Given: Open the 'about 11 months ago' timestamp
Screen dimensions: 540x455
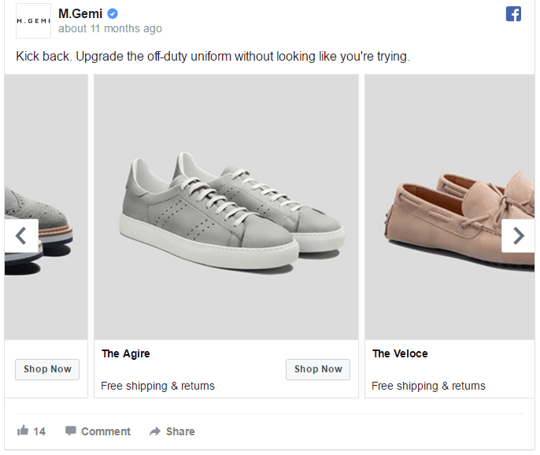Looking at the screenshot, I should pos(110,29).
